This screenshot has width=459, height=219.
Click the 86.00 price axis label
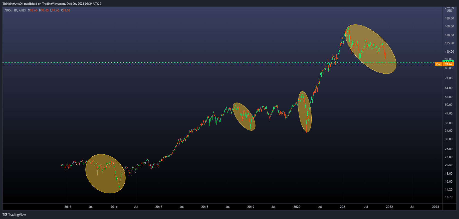pyautogui.click(x=449, y=68)
